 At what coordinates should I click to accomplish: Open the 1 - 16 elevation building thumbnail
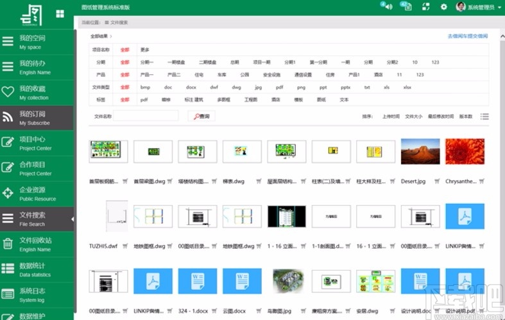pos(287,216)
